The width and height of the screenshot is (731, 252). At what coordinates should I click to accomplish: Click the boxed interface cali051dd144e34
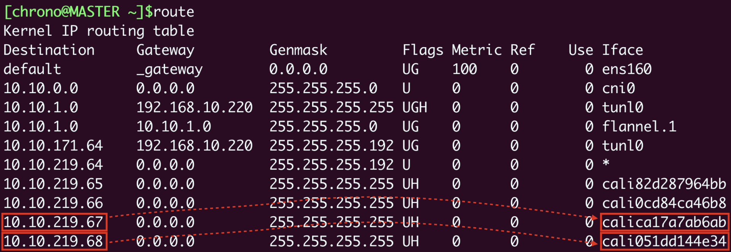[x=664, y=241]
